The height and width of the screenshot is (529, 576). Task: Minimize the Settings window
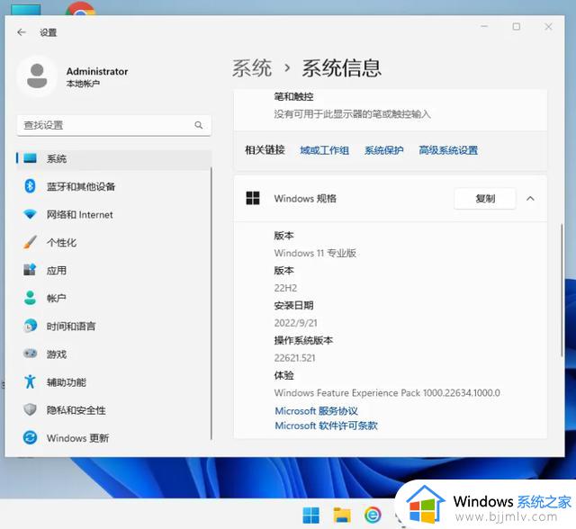484,26
